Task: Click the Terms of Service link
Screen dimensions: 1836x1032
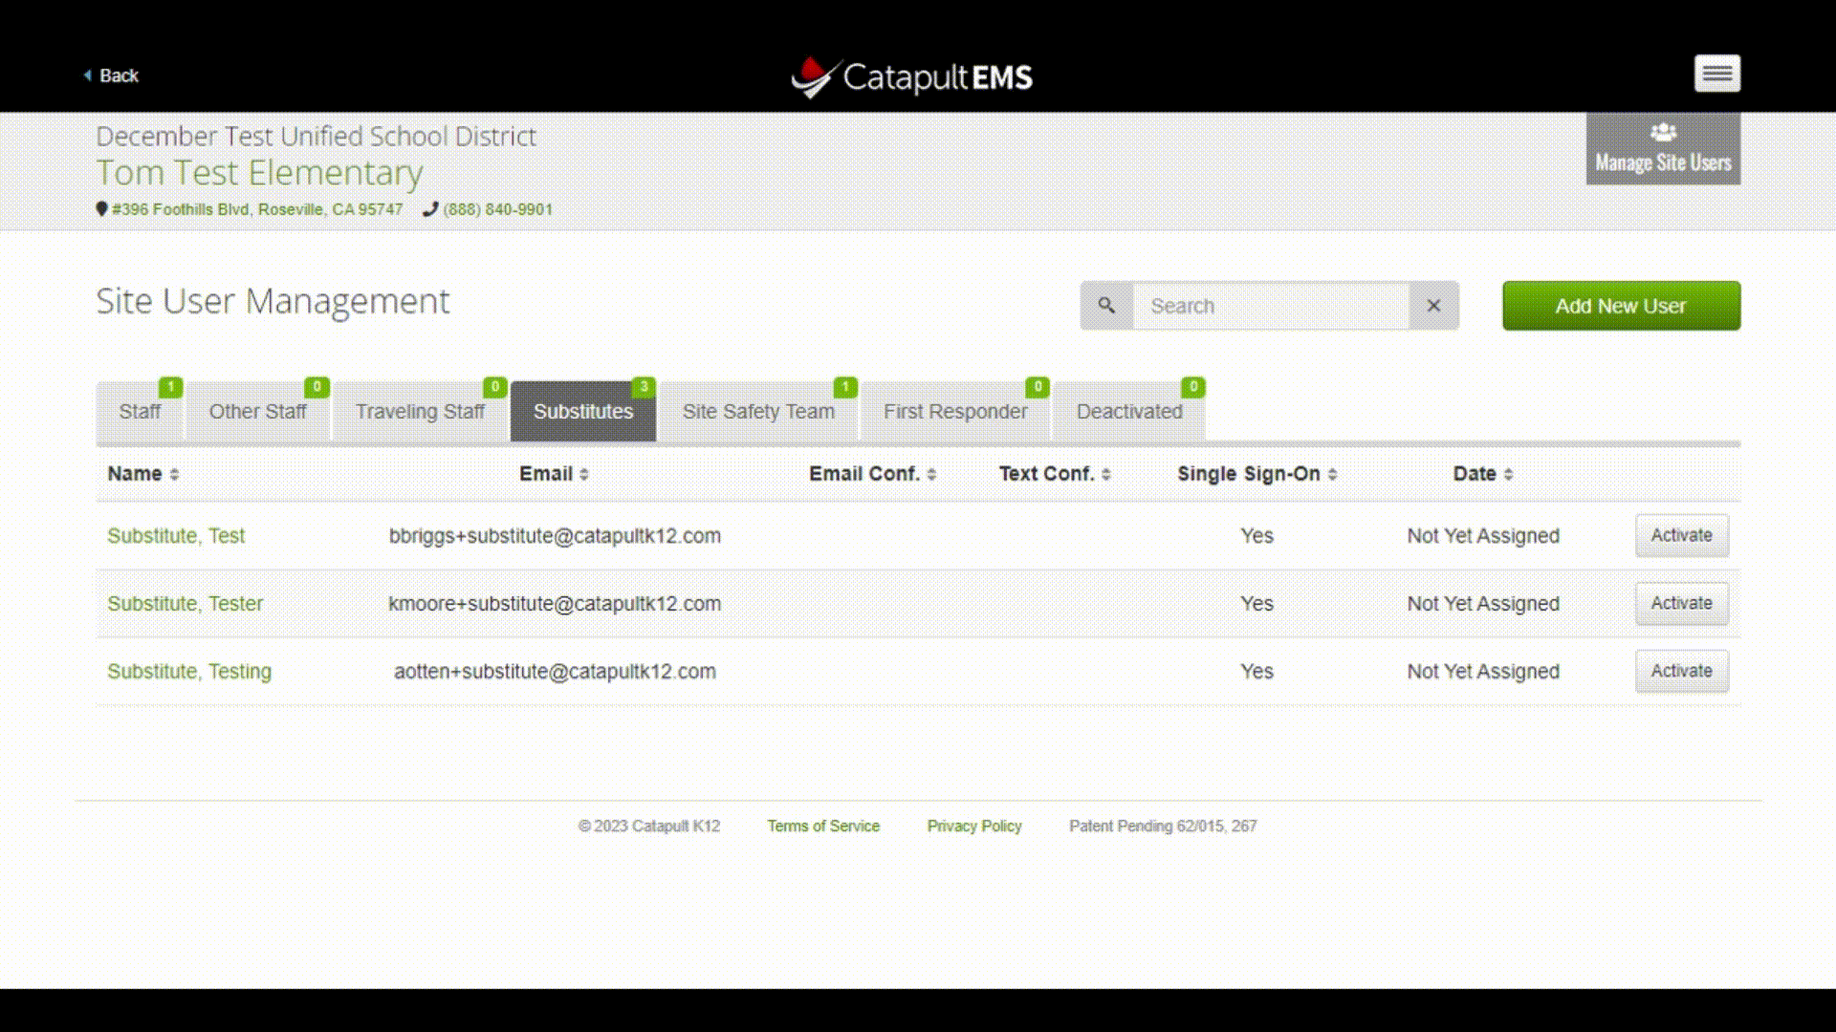Action: pos(822,826)
